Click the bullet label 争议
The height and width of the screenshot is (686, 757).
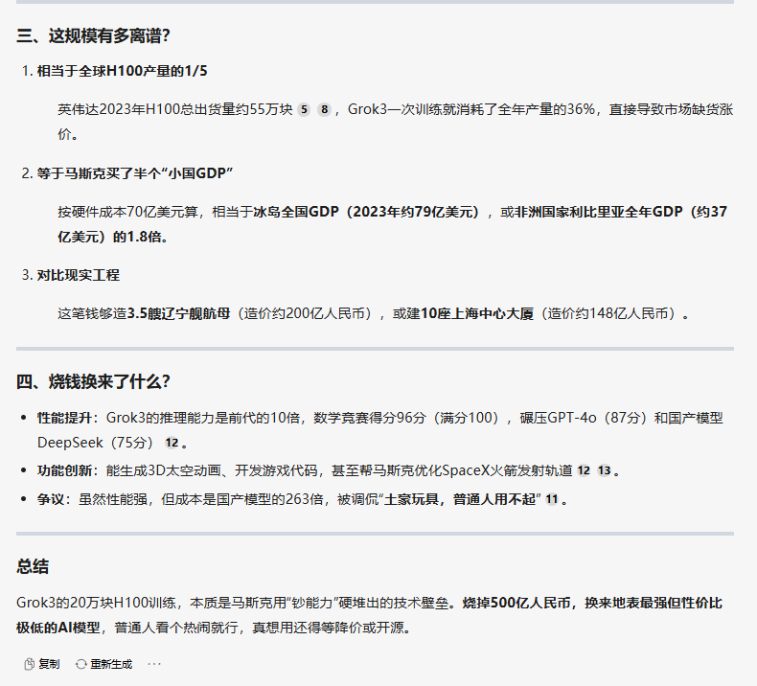pos(51,499)
